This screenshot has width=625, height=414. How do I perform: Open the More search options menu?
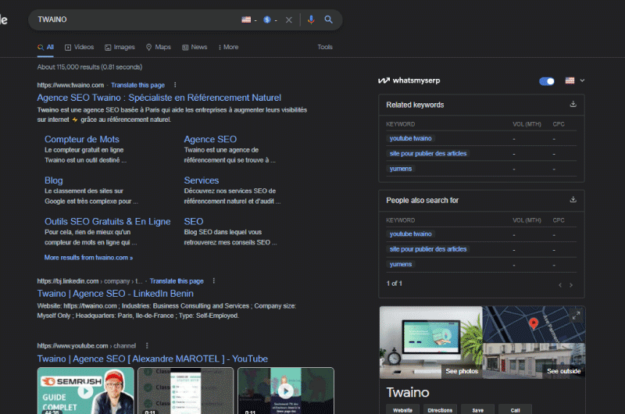[228, 47]
